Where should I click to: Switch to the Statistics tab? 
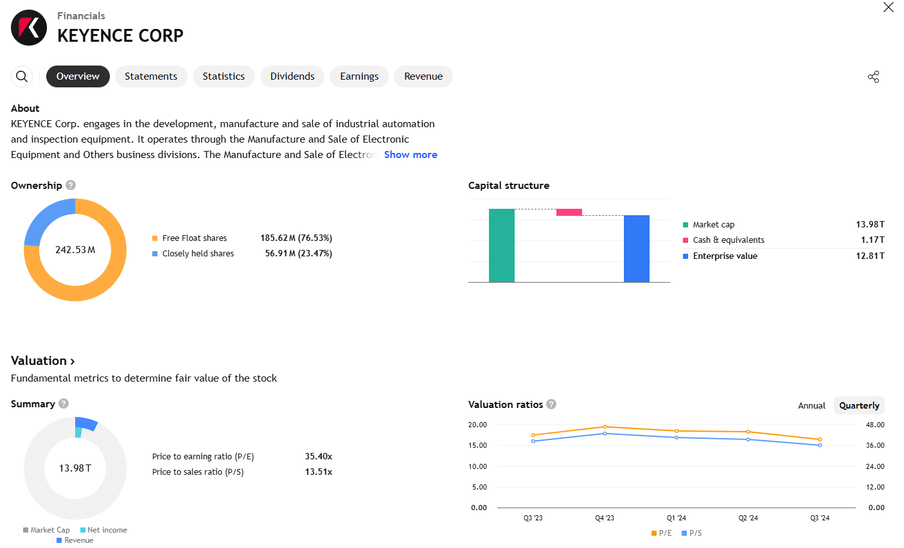pos(224,76)
